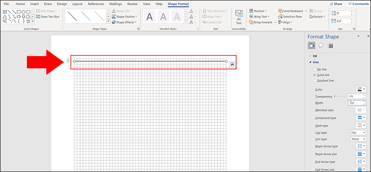Click the Comments button
371x172 pixels.
[358, 4]
